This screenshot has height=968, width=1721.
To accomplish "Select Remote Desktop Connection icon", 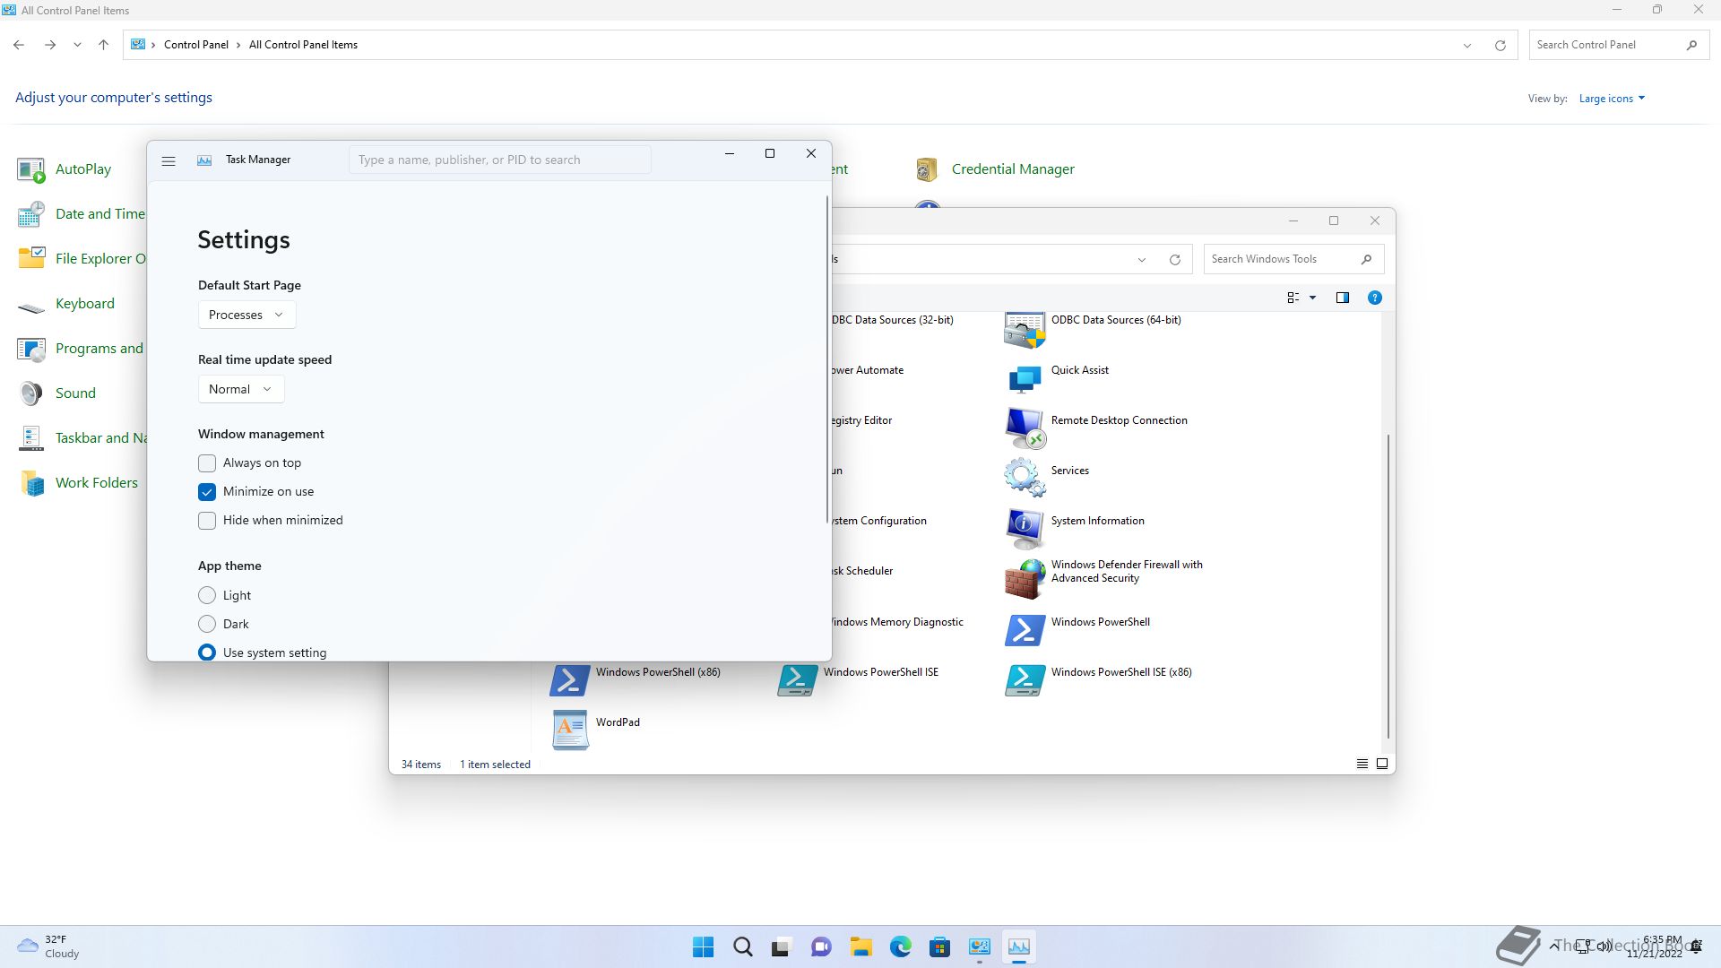I will (1025, 428).
